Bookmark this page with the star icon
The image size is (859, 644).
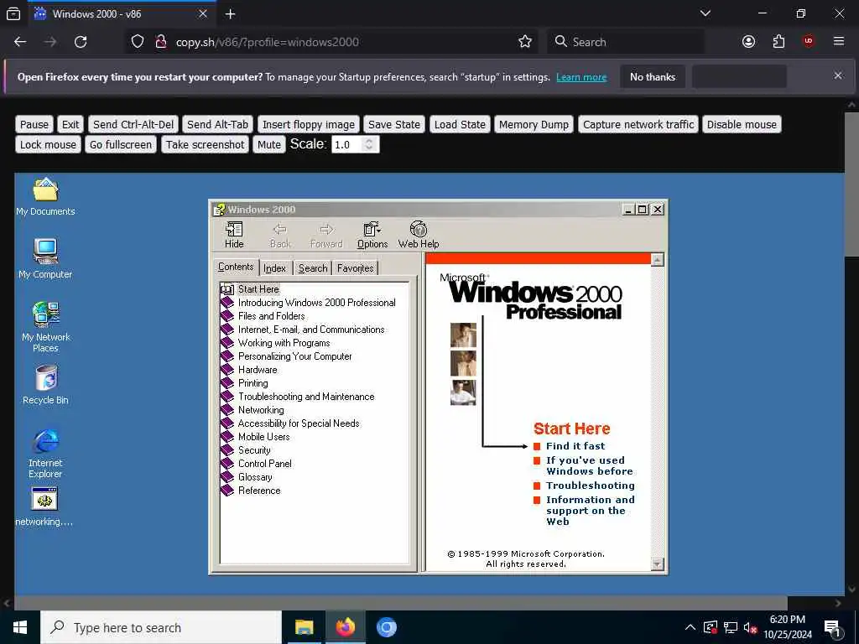click(525, 42)
